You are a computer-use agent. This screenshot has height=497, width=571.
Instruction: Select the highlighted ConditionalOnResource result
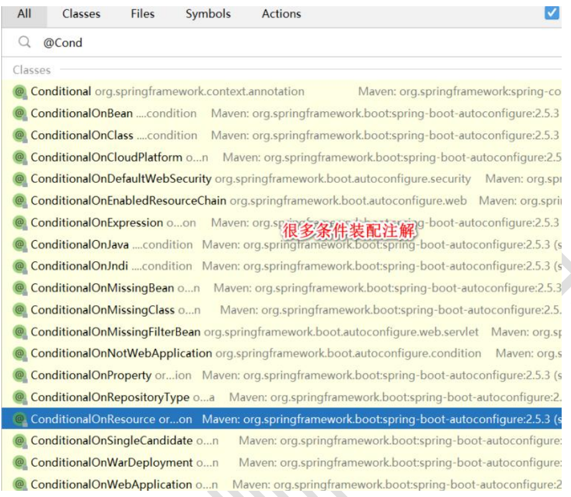[282, 419]
